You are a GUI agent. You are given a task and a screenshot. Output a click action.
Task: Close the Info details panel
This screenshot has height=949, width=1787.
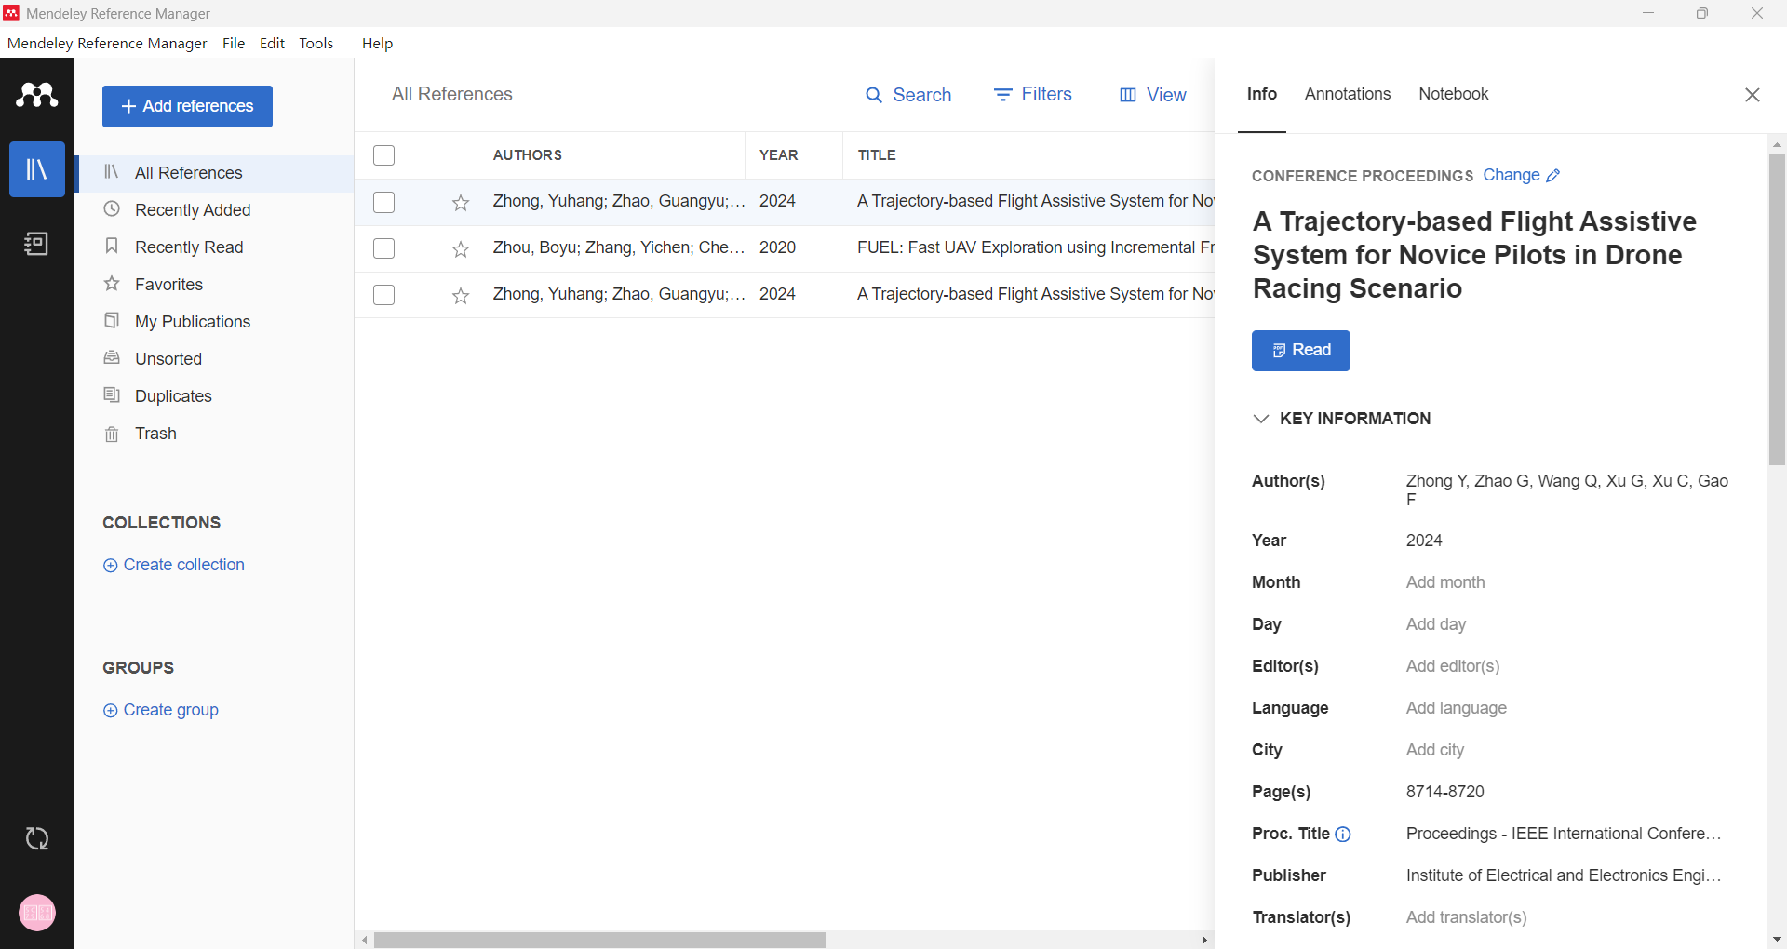click(x=1753, y=95)
